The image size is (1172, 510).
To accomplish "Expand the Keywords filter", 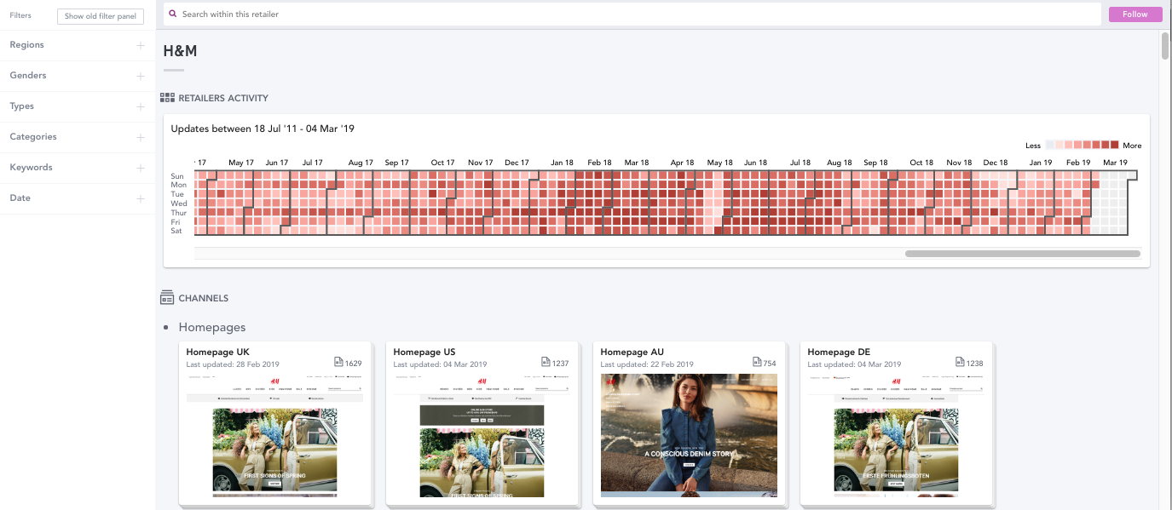I will click(x=78, y=168).
